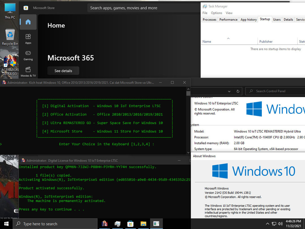305x229 pixels.
Task: Click 'Windows 10 IoT Enterprise LTSC' edition text
Action: pyautogui.click(x=216, y=103)
